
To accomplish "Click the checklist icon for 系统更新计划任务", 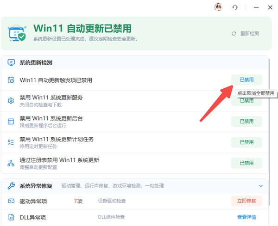I will pyautogui.click(x=11, y=142).
